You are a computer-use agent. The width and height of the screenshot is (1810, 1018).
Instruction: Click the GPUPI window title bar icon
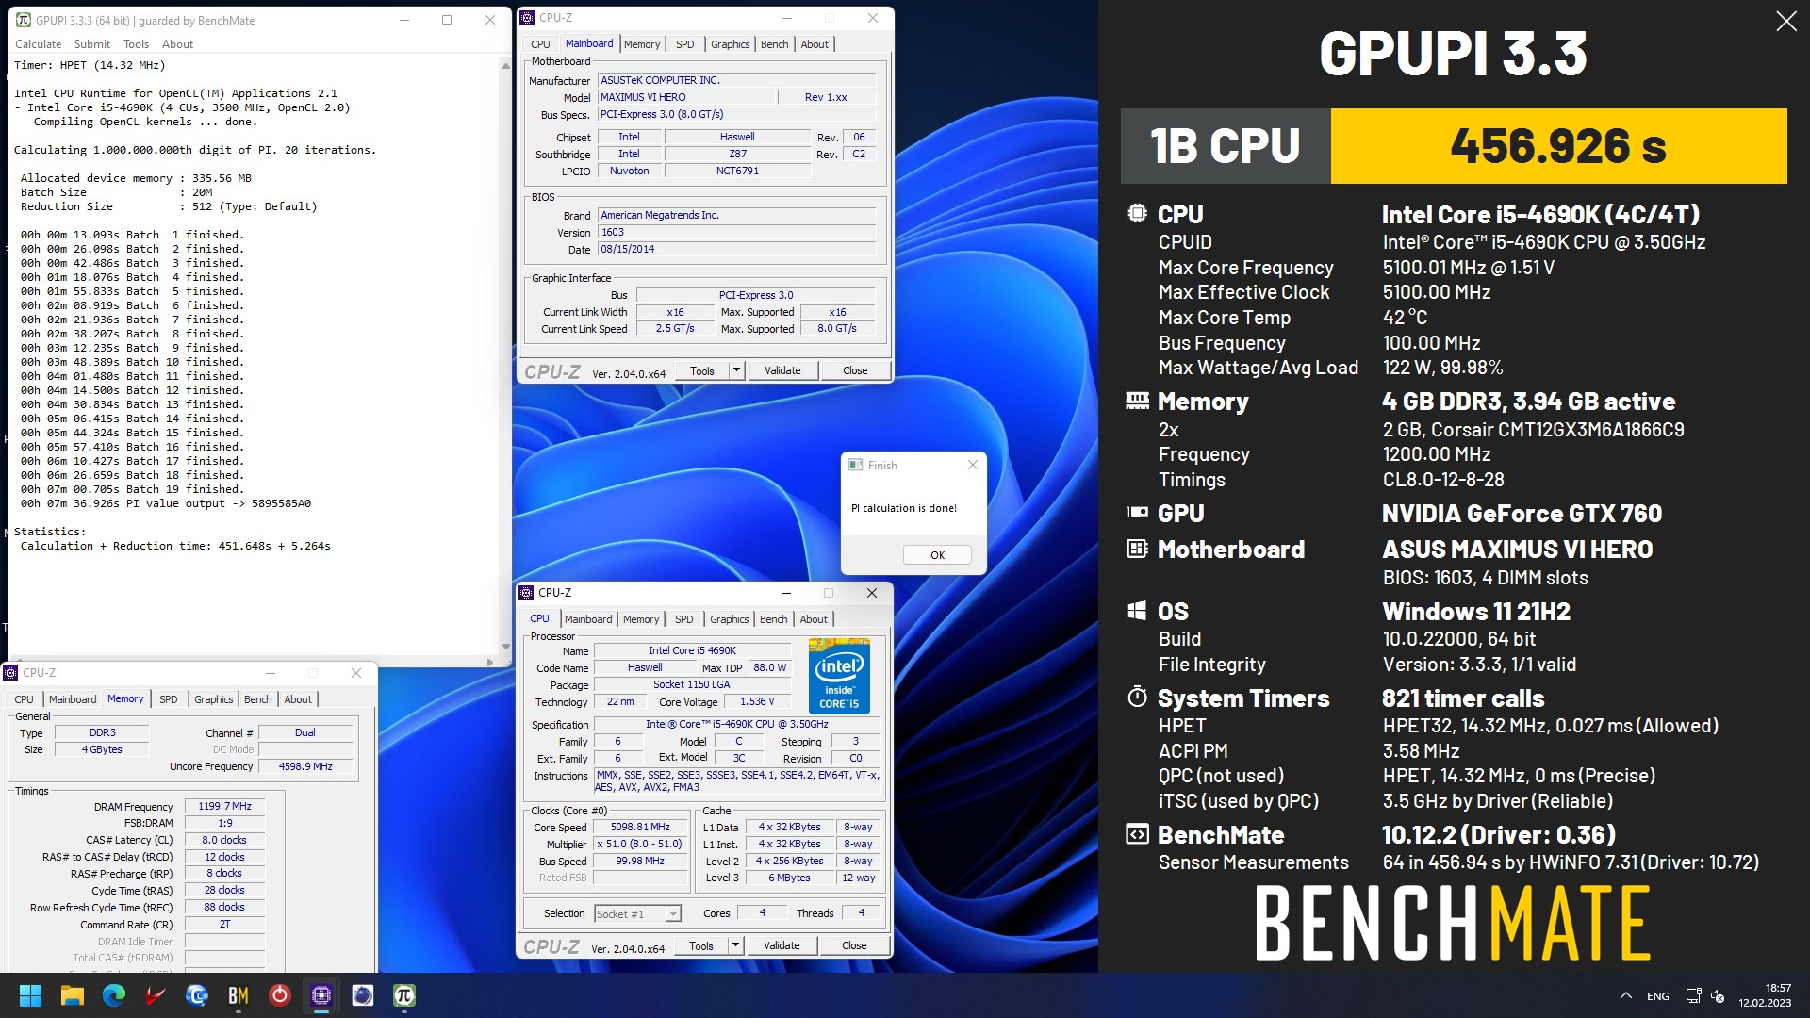(23, 20)
